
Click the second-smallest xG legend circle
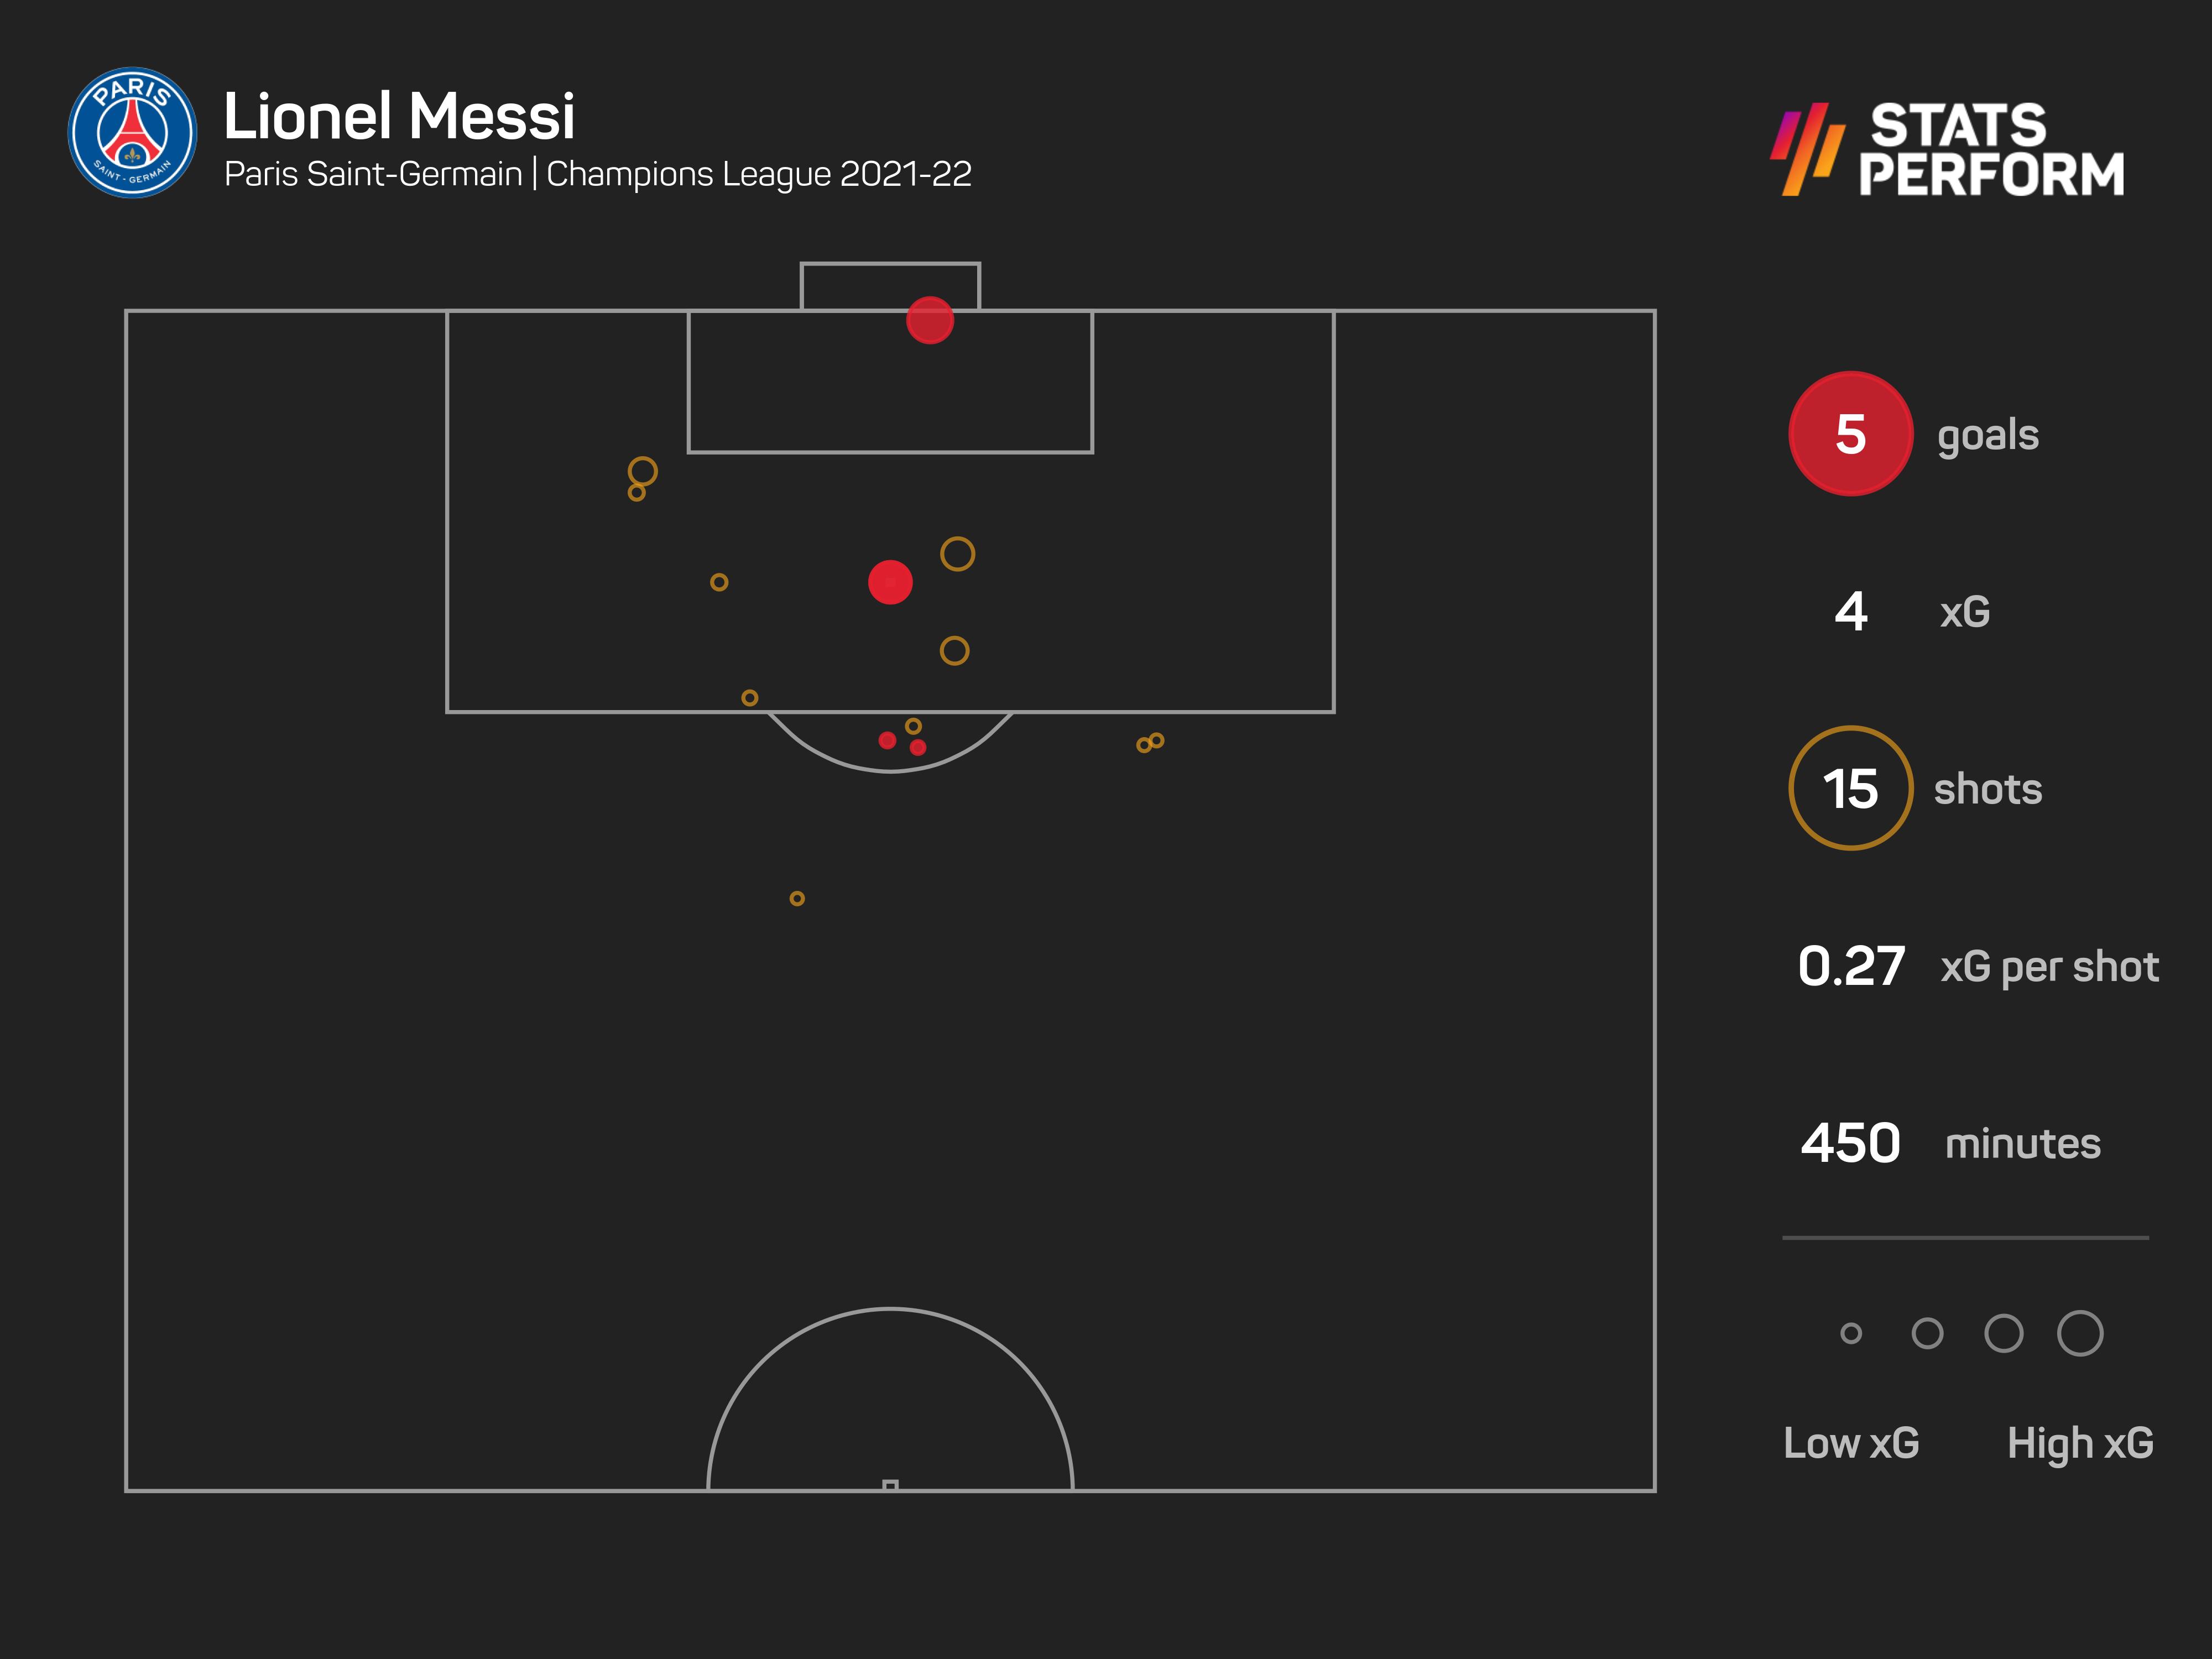pos(1927,1333)
